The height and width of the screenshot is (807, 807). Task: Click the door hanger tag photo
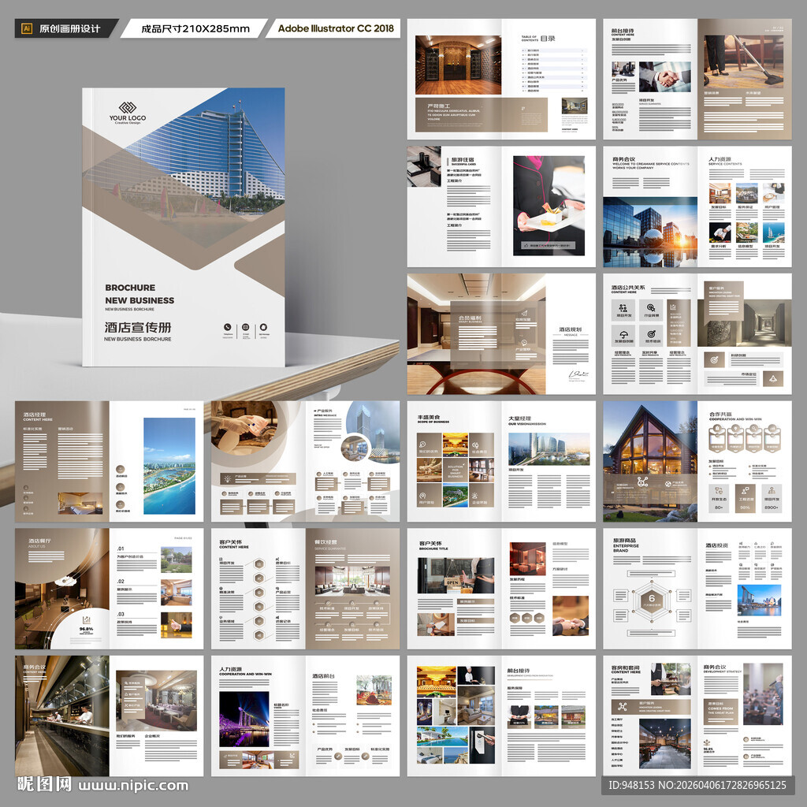tap(482, 745)
